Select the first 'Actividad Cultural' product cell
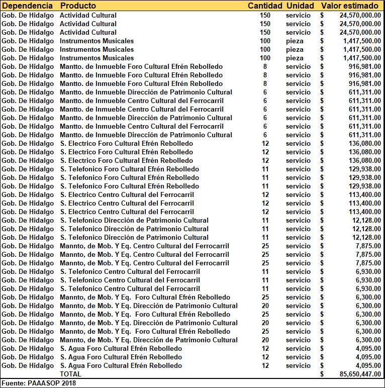Viewport: 385px width, 388px height. [x=88, y=16]
